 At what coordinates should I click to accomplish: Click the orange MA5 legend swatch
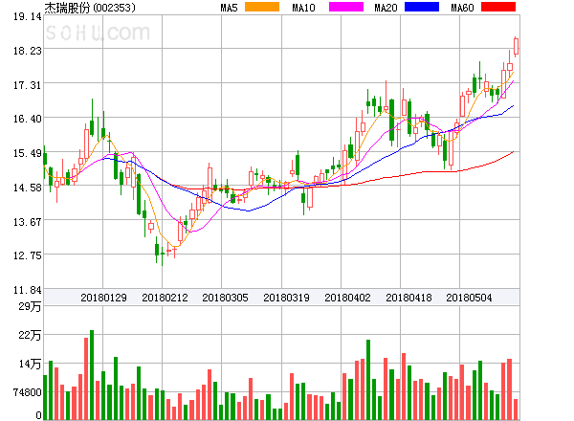pyautogui.click(x=262, y=7)
